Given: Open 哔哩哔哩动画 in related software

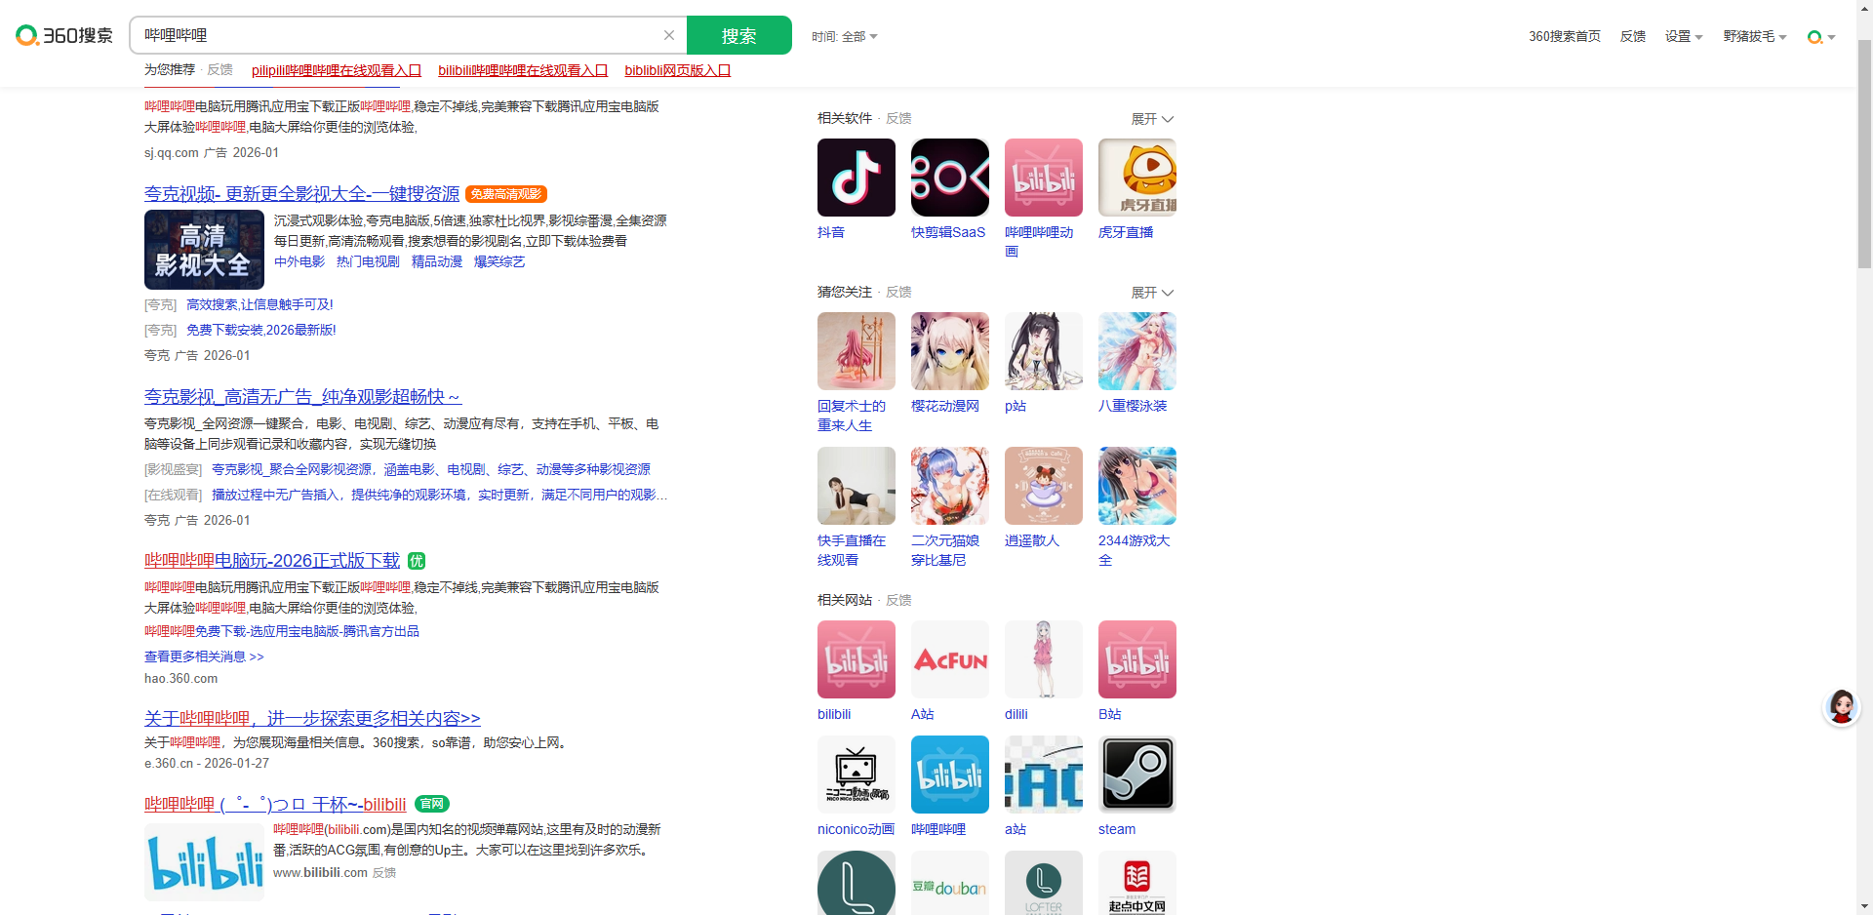Looking at the screenshot, I should coord(1043,178).
